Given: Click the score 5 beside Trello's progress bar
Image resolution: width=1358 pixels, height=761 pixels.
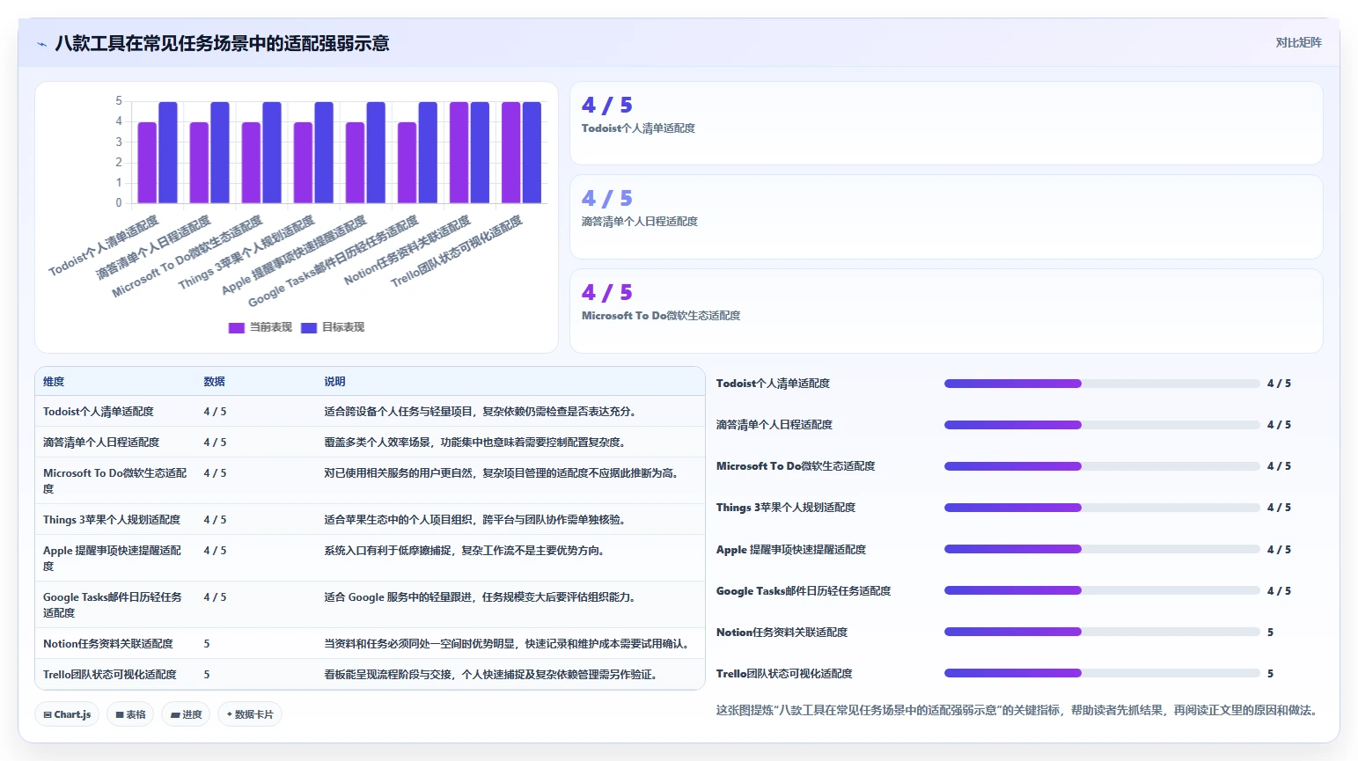Looking at the screenshot, I should tap(1270, 674).
